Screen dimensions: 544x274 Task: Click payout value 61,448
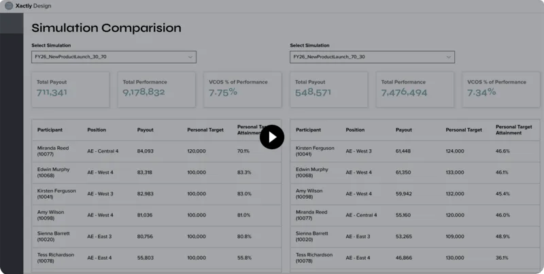click(403, 151)
